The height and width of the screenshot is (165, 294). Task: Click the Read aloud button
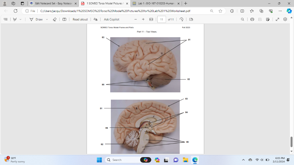click(x=80, y=19)
